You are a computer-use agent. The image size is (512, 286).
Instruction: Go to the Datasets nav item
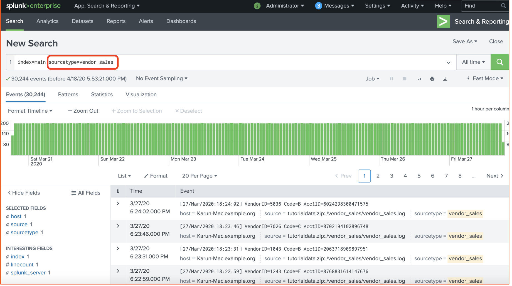pos(83,21)
